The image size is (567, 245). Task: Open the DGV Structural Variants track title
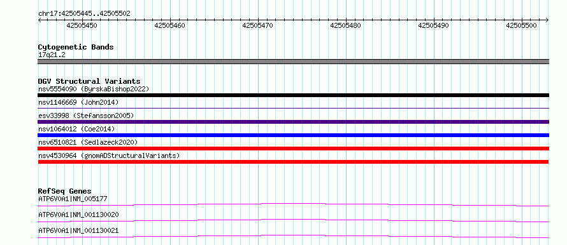point(89,81)
